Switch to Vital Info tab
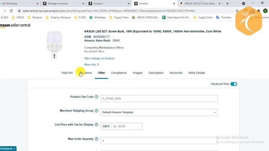Screen dimensions: 269x151 (x=67, y=73)
